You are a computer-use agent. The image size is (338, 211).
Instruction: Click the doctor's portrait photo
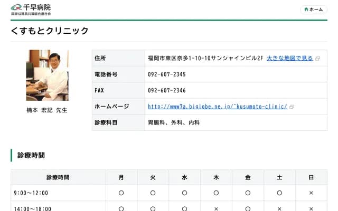pos(47,75)
